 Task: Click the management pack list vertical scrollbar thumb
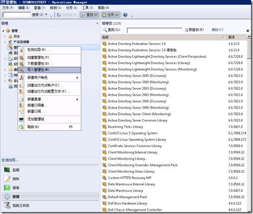coord(249,49)
